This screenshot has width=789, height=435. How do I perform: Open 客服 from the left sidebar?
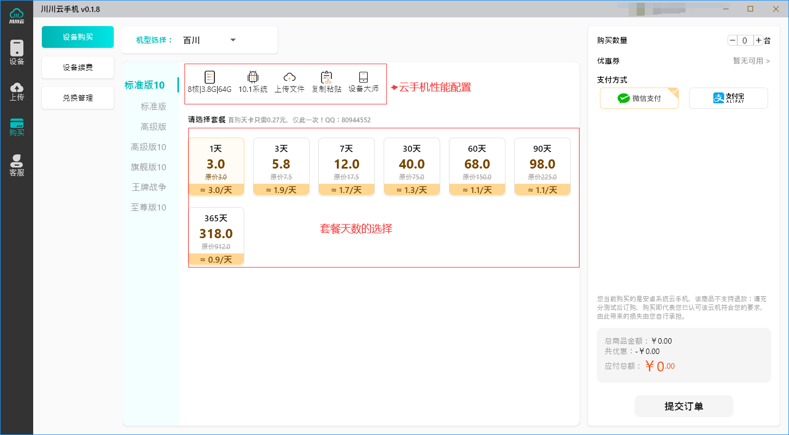(x=17, y=161)
